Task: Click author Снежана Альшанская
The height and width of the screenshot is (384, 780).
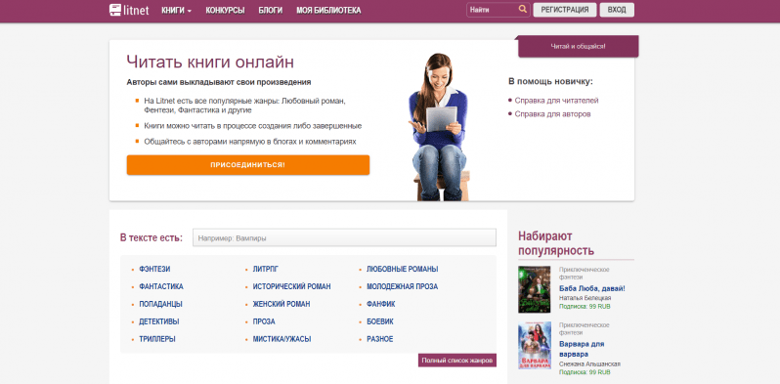Action: (589, 364)
